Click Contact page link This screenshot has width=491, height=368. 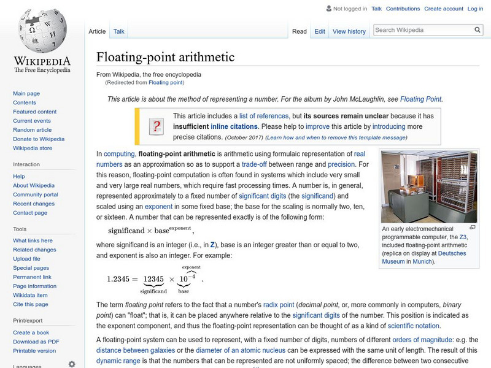pos(30,212)
